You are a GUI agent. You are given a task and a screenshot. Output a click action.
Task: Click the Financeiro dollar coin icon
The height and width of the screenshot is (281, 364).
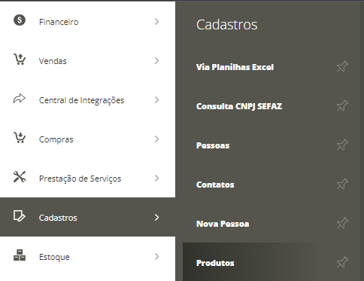20,20
